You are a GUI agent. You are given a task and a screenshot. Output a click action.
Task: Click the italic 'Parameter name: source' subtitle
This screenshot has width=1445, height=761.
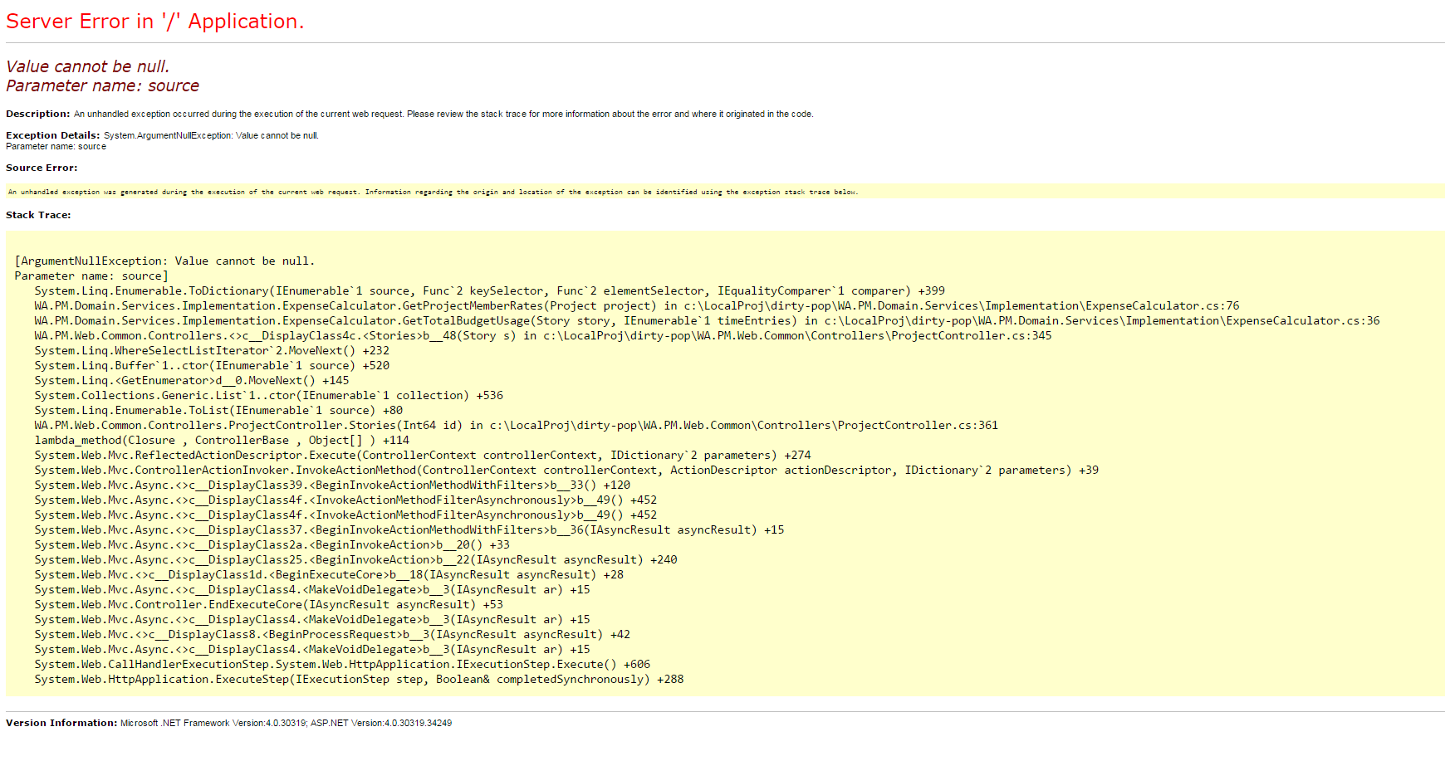pos(102,86)
